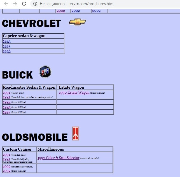The image size is (180, 177).
Task: Click the browser forward arrow
Action: [15, 4]
